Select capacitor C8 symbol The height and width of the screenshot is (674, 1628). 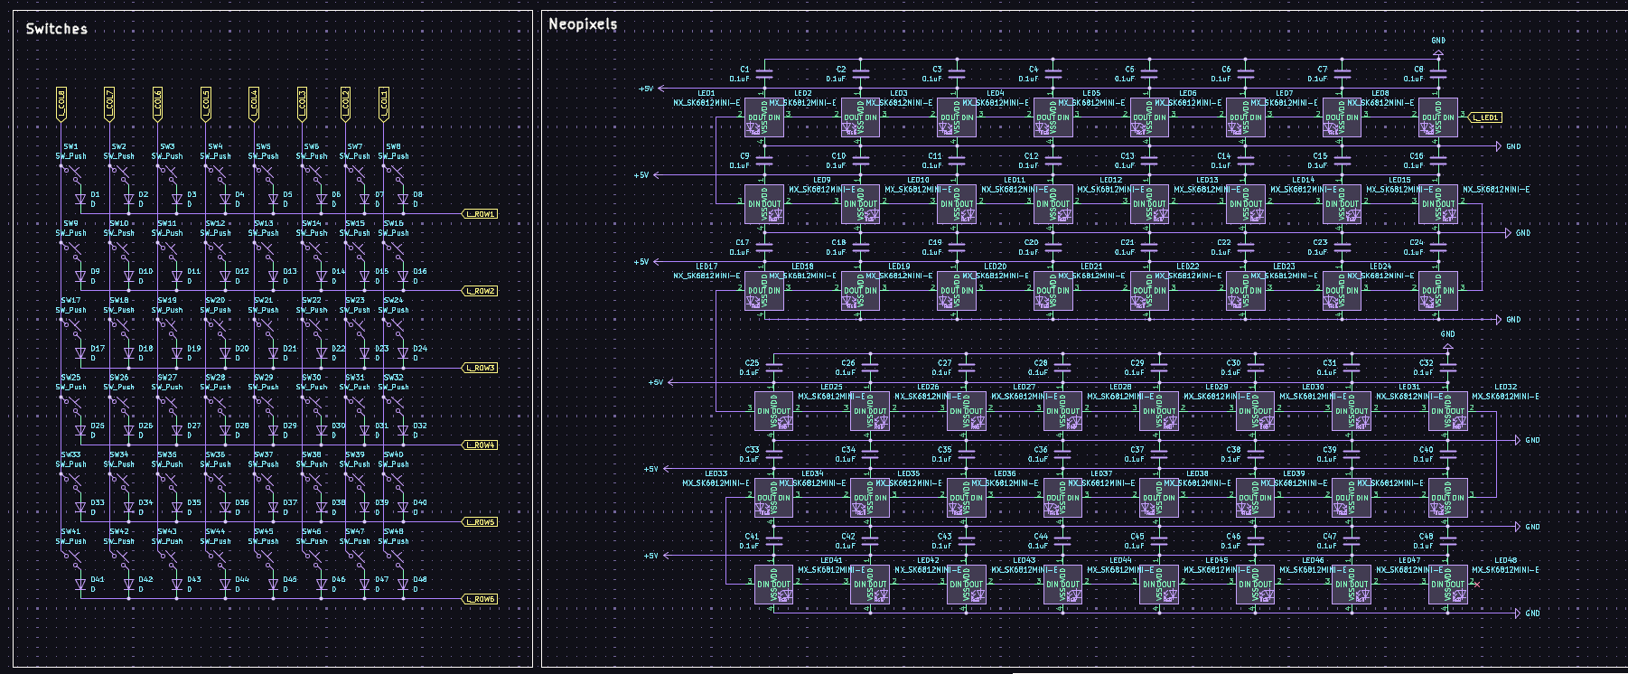point(1438,74)
